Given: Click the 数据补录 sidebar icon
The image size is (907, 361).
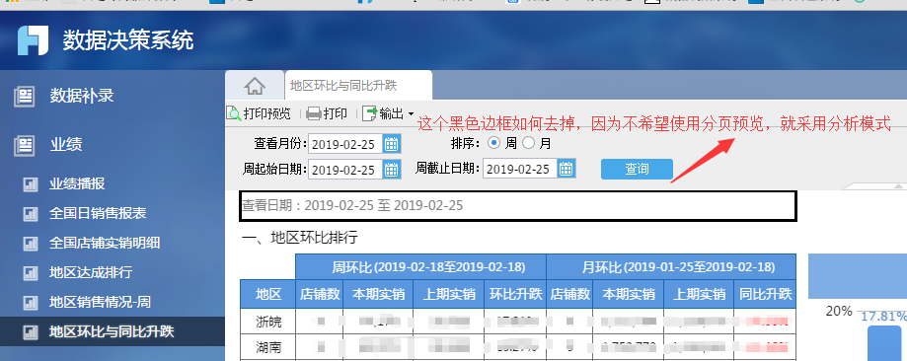Looking at the screenshot, I should point(25,96).
